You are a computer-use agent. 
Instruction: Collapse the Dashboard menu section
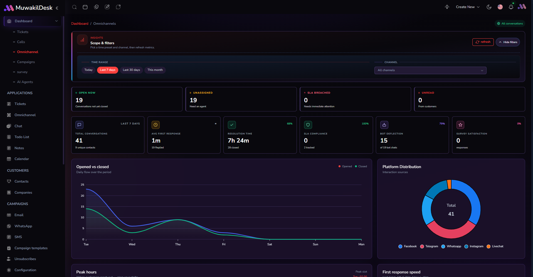click(x=33, y=21)
